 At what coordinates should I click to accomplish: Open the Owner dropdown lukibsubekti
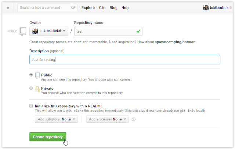49,31
